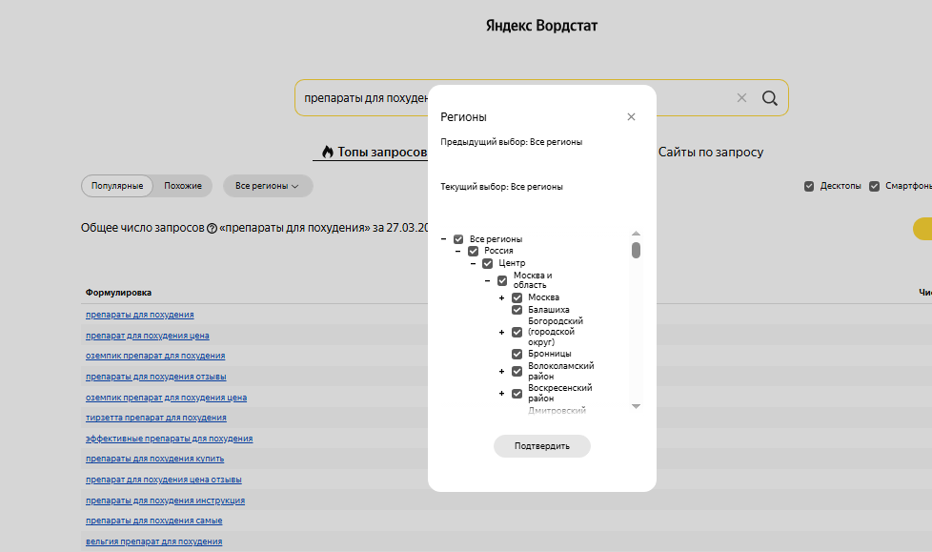
Task: Click the scrollbar up arrow in region list
Action: click(636, 234)
